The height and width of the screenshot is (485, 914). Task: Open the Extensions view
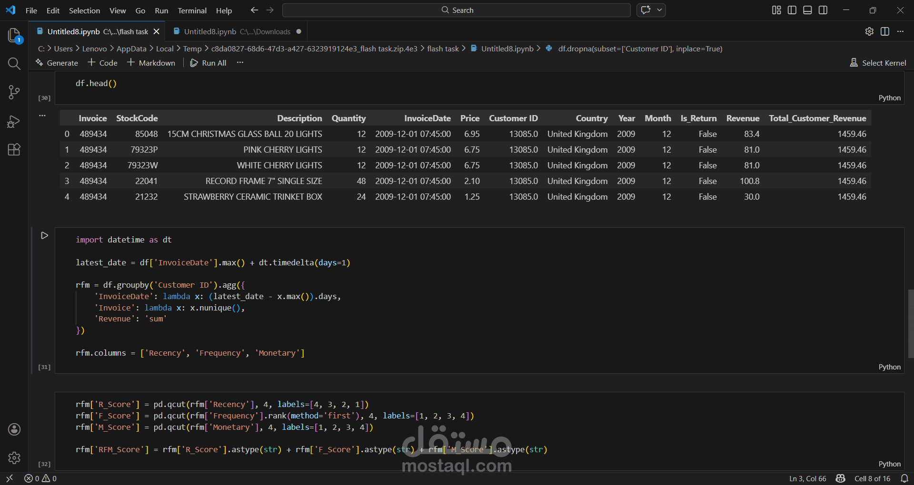[14, 149]
